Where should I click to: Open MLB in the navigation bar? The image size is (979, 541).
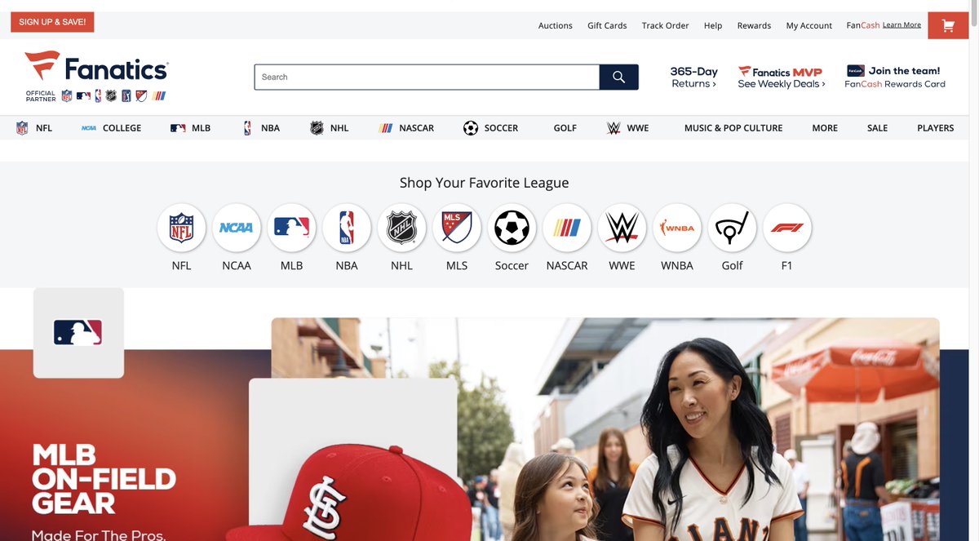(x=190, y=128)
